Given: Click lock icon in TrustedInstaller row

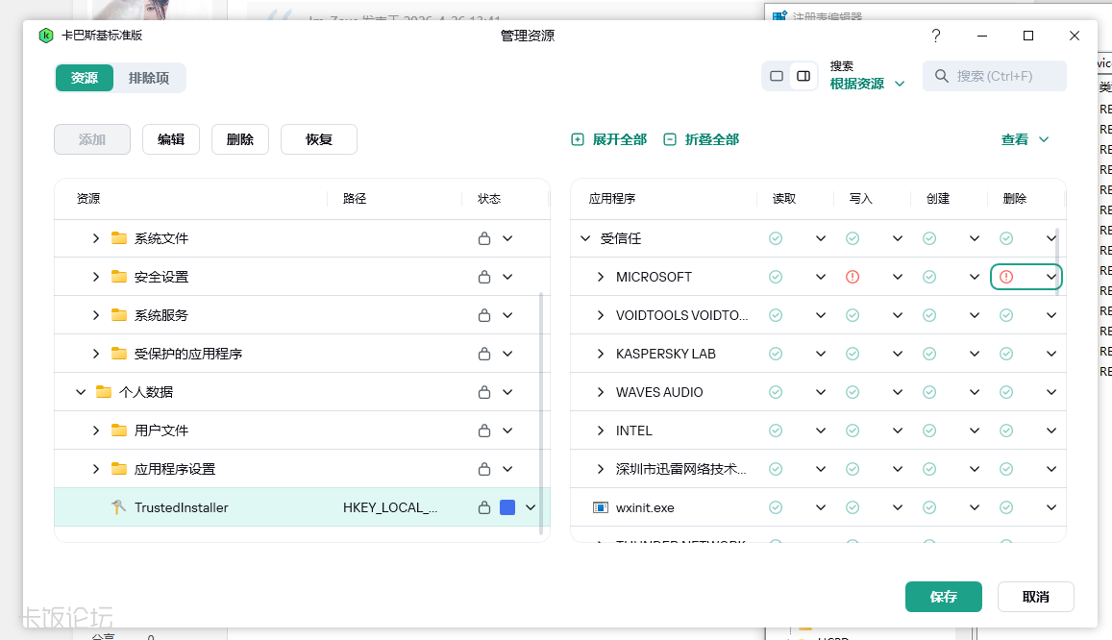Looking at the screenshot, I should (484, 507).
